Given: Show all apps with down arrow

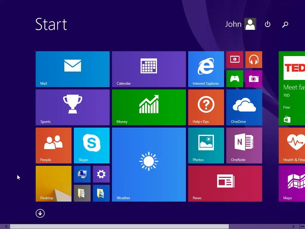Looking at the screenshot, I should click(40, 213).
